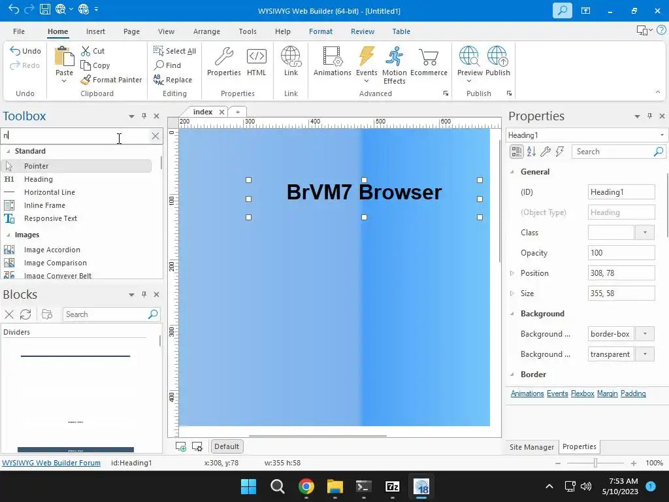Click Select All in Editing group
This screenshot has height=502, width=669.
(174, 51)
